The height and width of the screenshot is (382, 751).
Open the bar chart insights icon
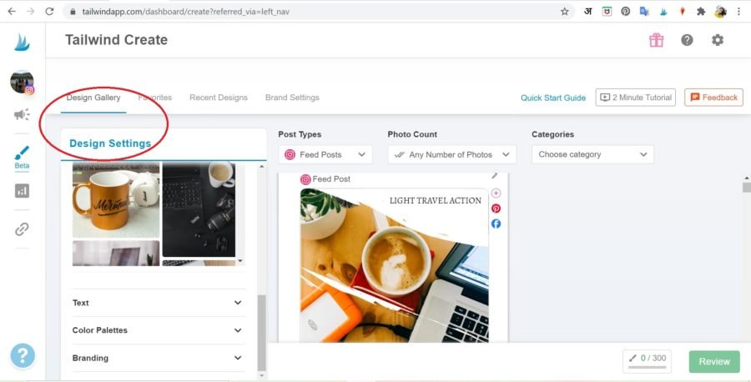click(x=22, y=191)
